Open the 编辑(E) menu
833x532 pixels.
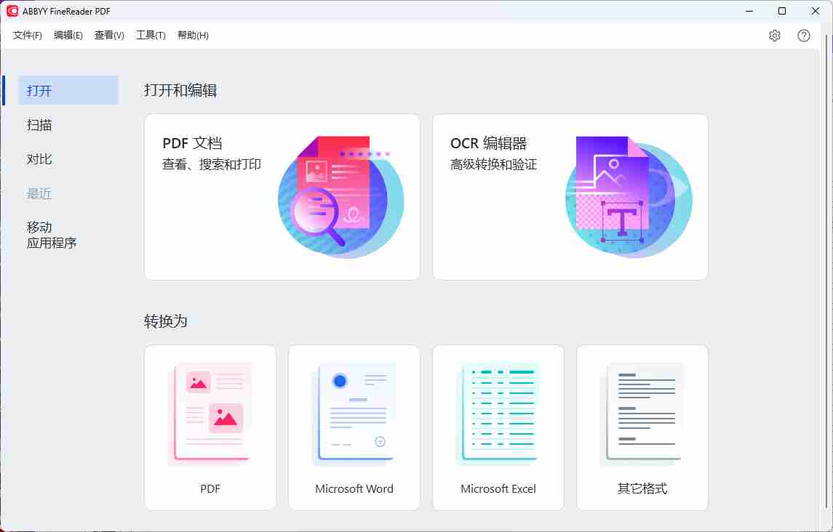pyautogui.click(x=68, y=35)
